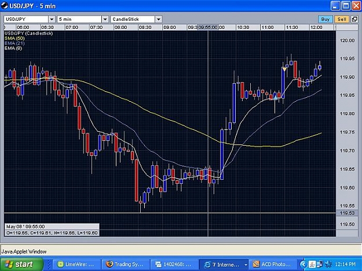Click the 119.53 price line label
Image resolution: width=362 pixels, height=271 pixels.
(347, 213)
